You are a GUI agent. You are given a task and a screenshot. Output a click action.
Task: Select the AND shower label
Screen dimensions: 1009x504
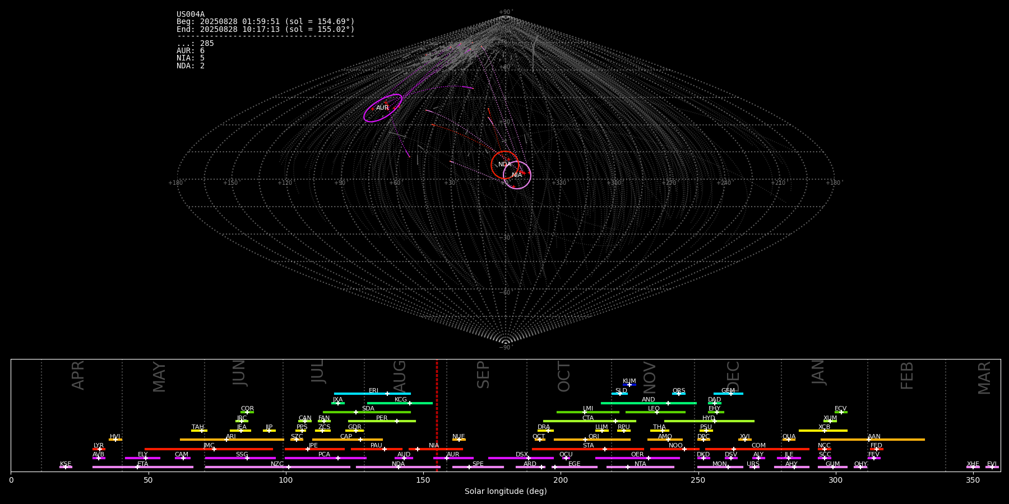[649, 400]
